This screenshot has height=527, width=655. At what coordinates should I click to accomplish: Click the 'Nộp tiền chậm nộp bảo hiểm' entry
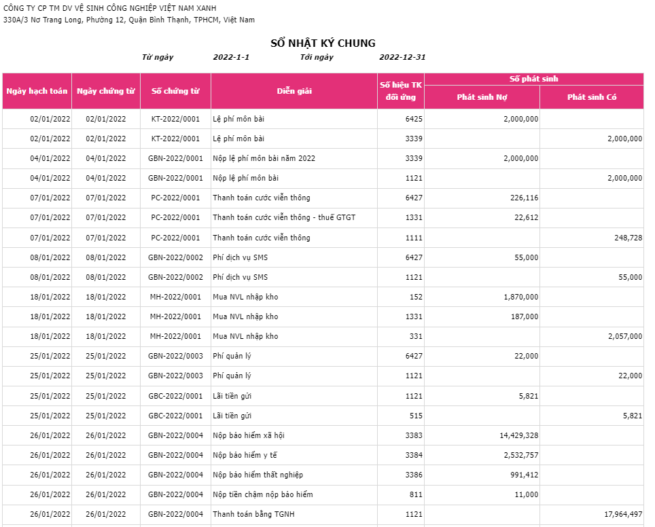pos(262,494)
